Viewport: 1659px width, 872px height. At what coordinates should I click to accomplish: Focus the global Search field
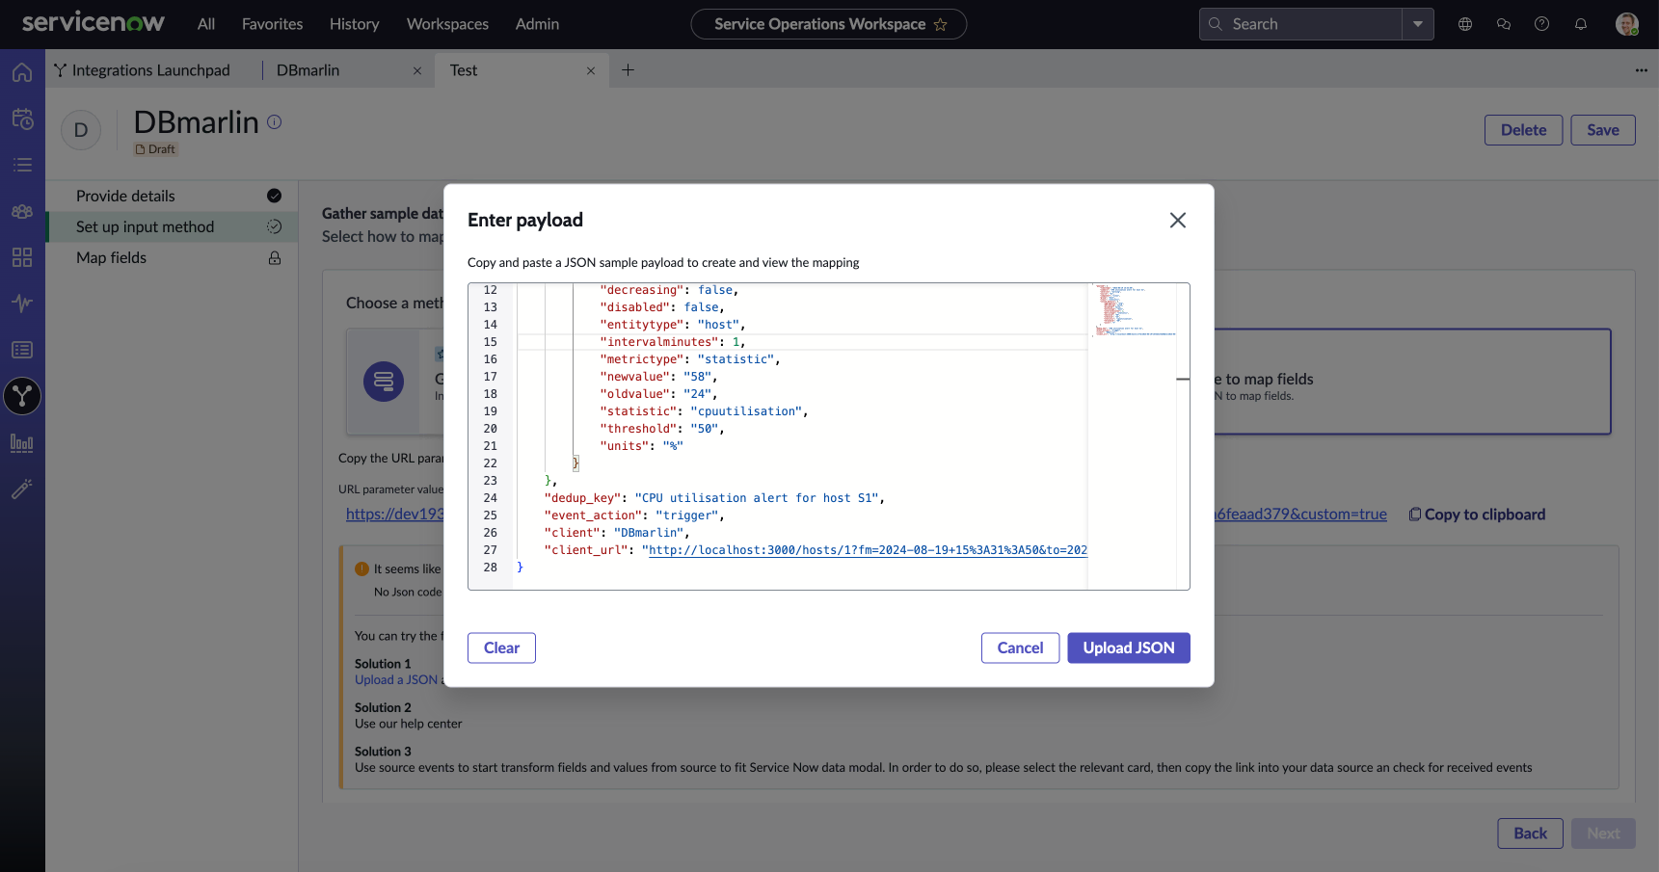tap(1301, 24)
